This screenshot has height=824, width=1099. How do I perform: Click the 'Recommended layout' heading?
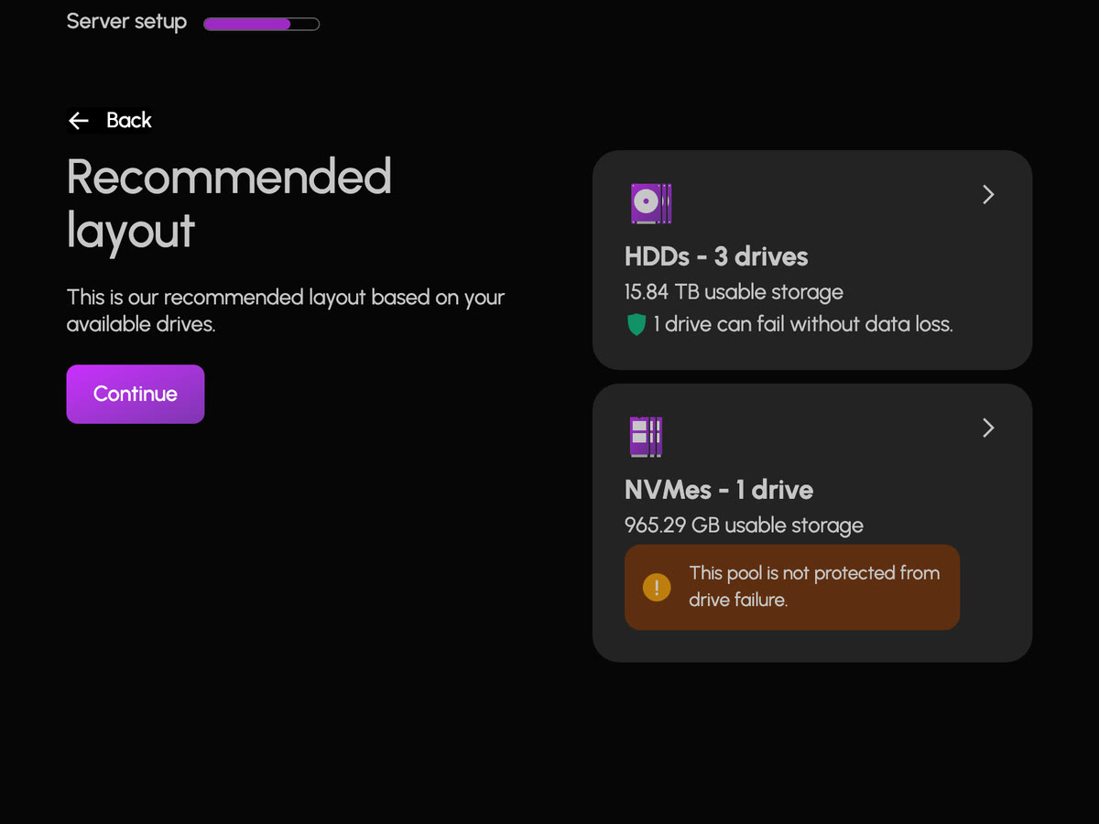pyautogui.click(x=229, y=202)
